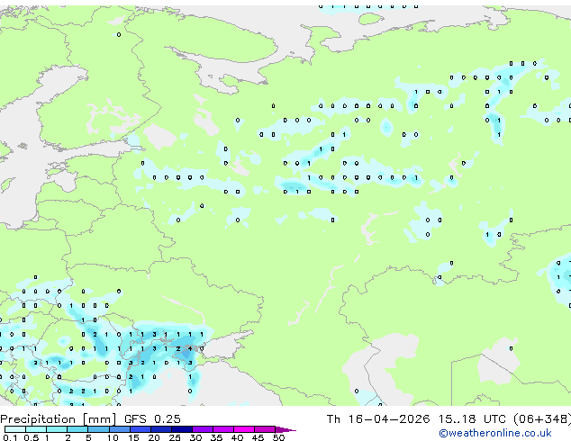Select the 0.1–0.5 mm legend color swatch
The width and height of the screenshot is (571, 441).
(15, 429)
